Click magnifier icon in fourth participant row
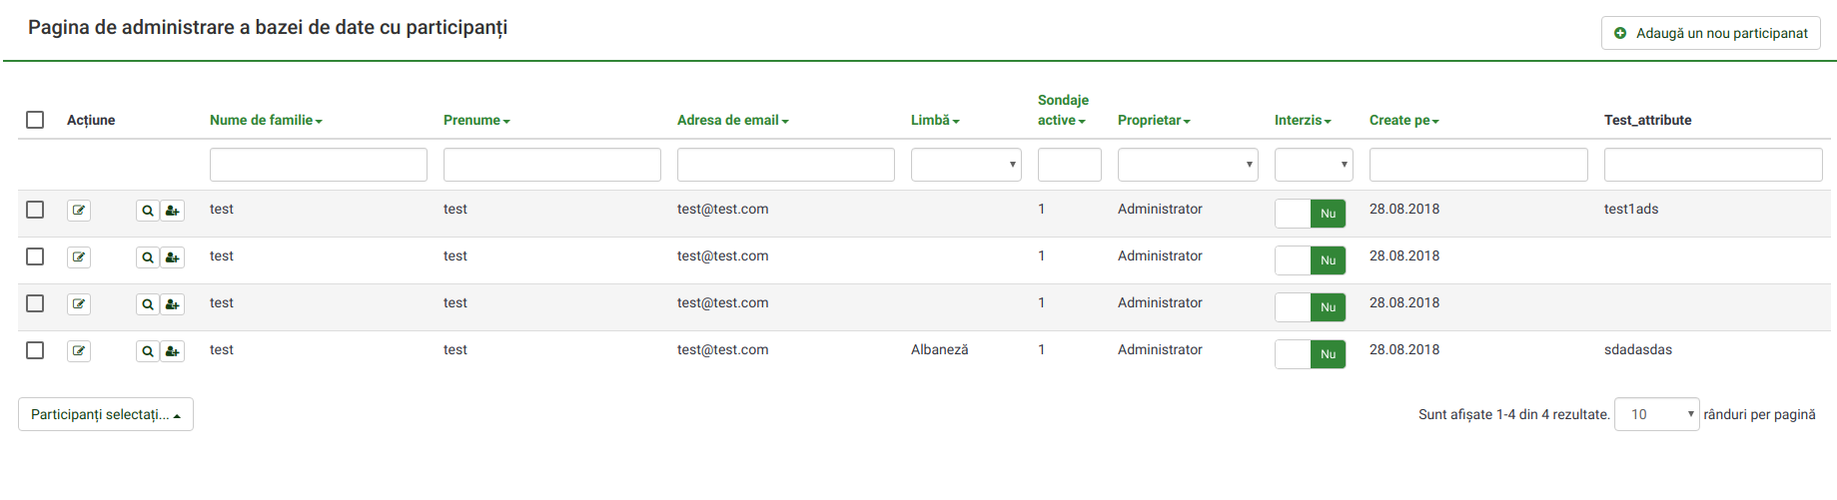 pos(147,351)
